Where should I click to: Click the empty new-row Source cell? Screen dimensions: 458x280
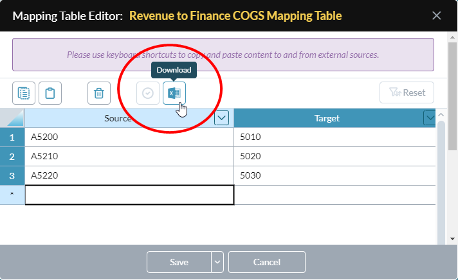tap(129, 195)
